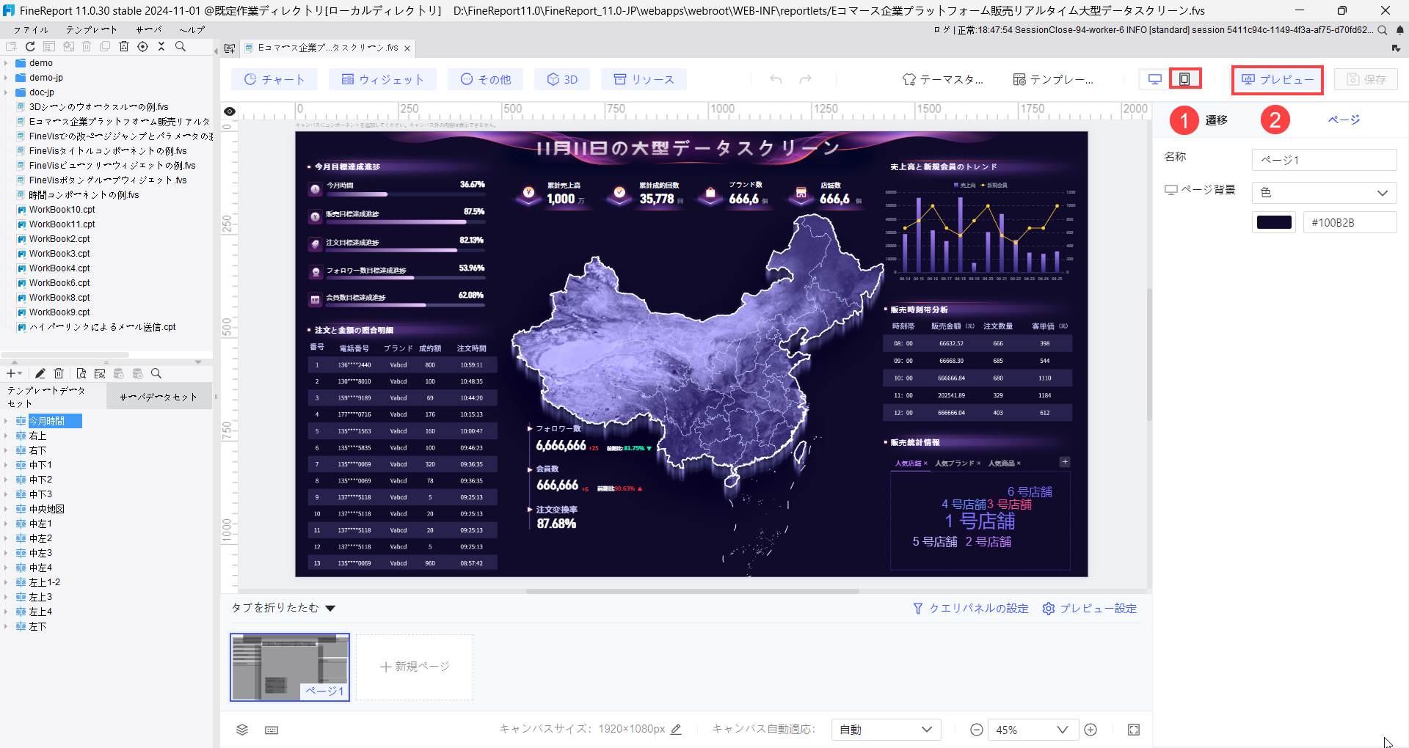Select the ページ tab in the right panel

pyautogui.click(x=1344, y=120)
